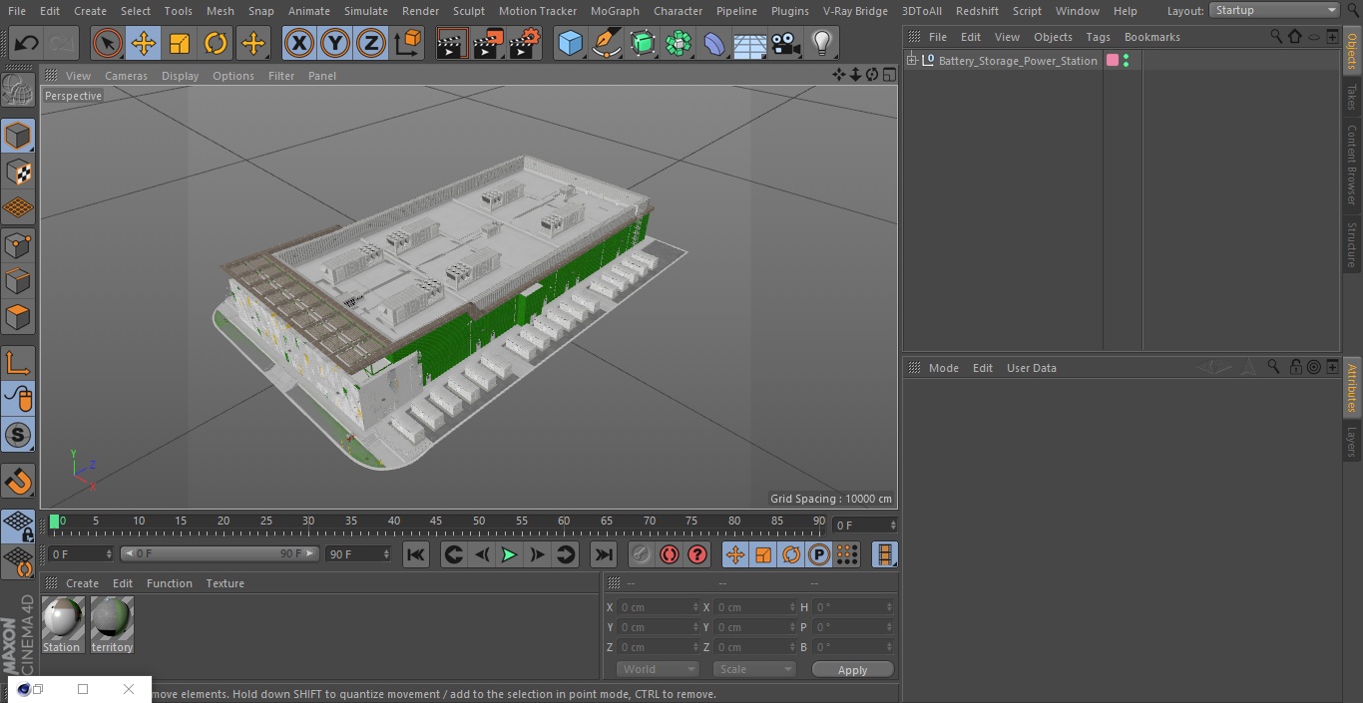The width and height of the screenshot is (1363, 703).
Task: Activate the Move tool
Action: pyautogui.click(x=144, y=44)
